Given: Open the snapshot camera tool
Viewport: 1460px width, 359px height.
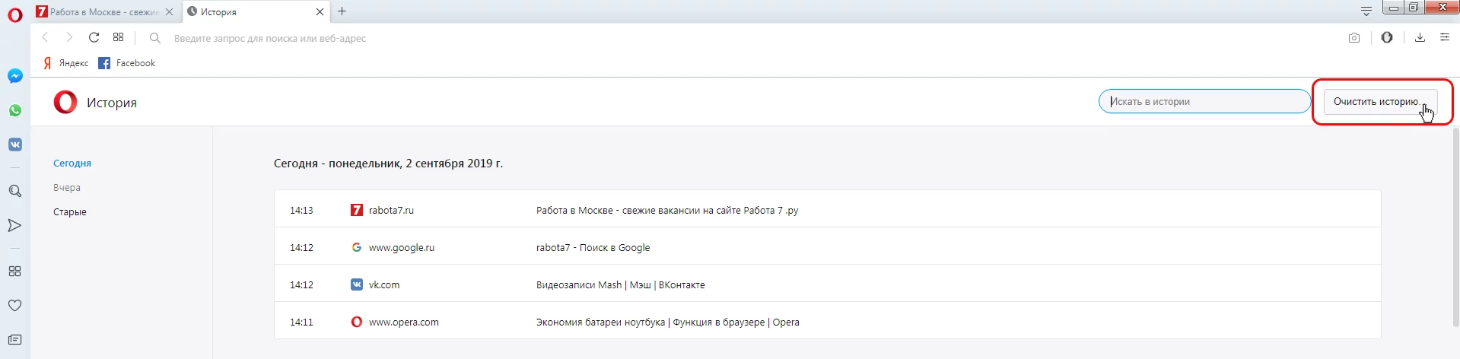Looking at the screenshot, I should coord(1354,38).
